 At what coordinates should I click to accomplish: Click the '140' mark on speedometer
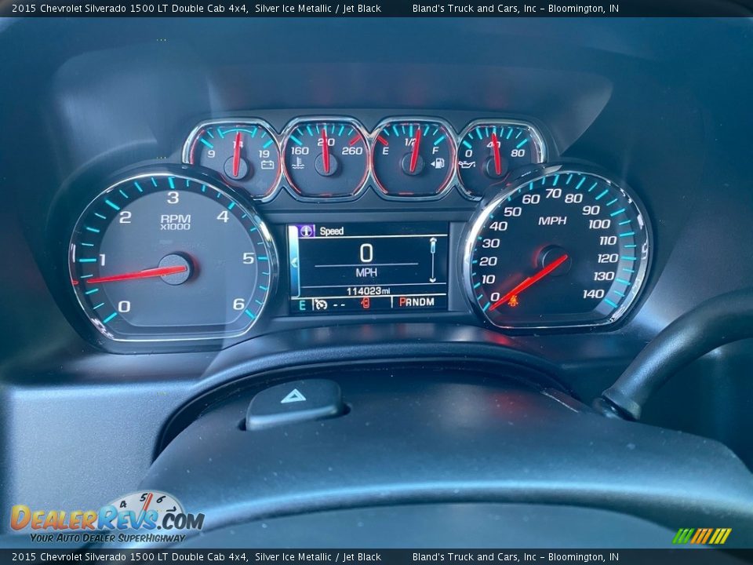[594, 293]
